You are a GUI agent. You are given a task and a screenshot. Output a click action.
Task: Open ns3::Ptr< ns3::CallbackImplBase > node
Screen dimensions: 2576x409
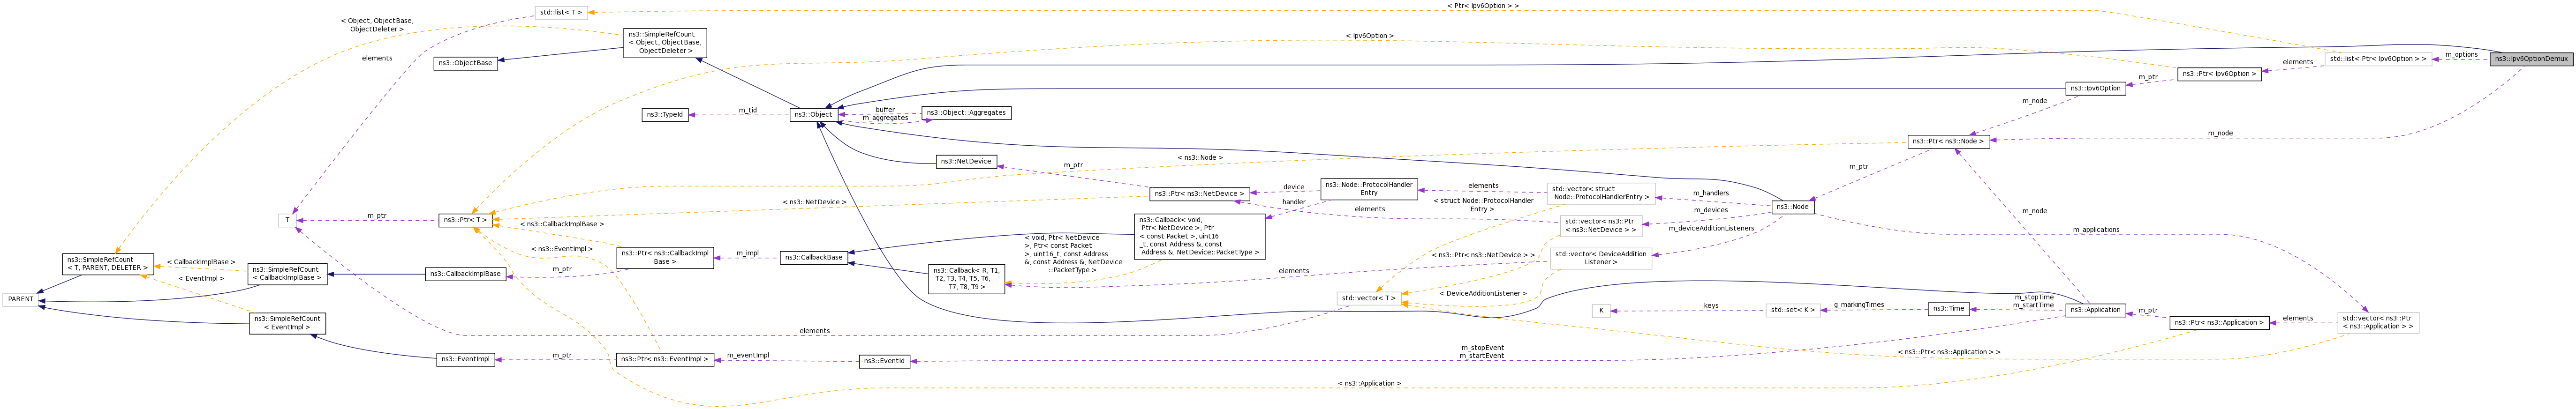pos(665,258)
